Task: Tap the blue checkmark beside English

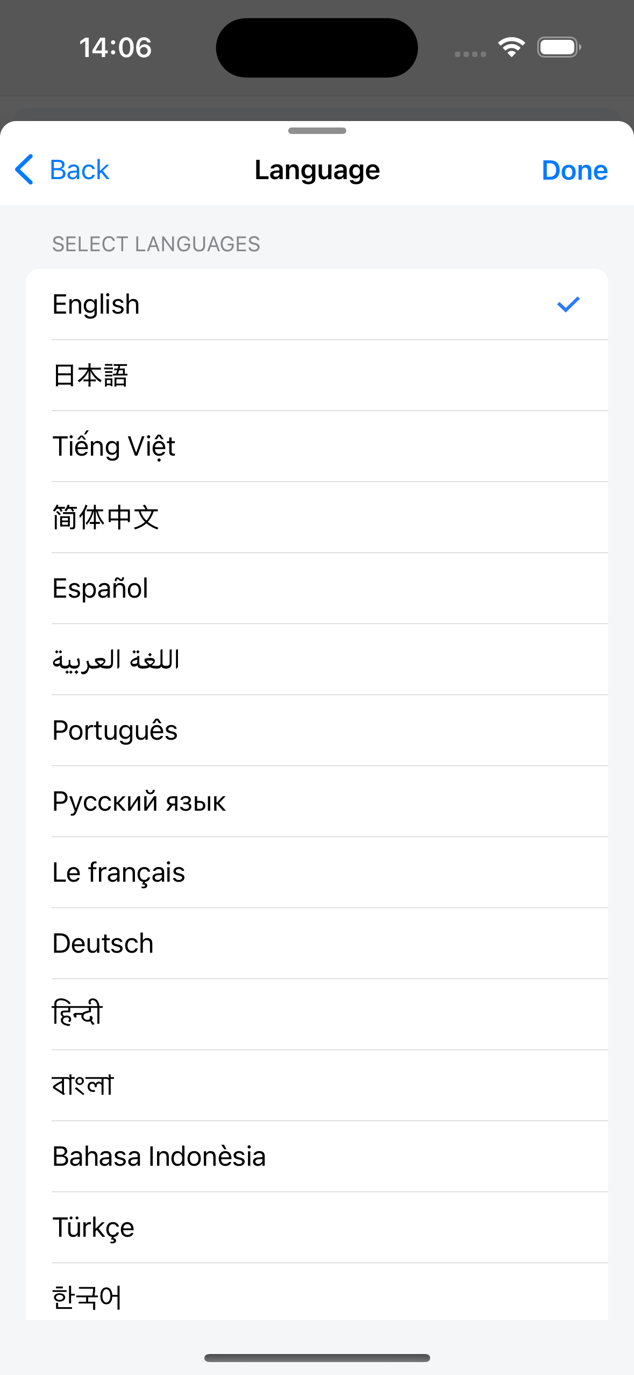Action: click(x=568, y=304)
